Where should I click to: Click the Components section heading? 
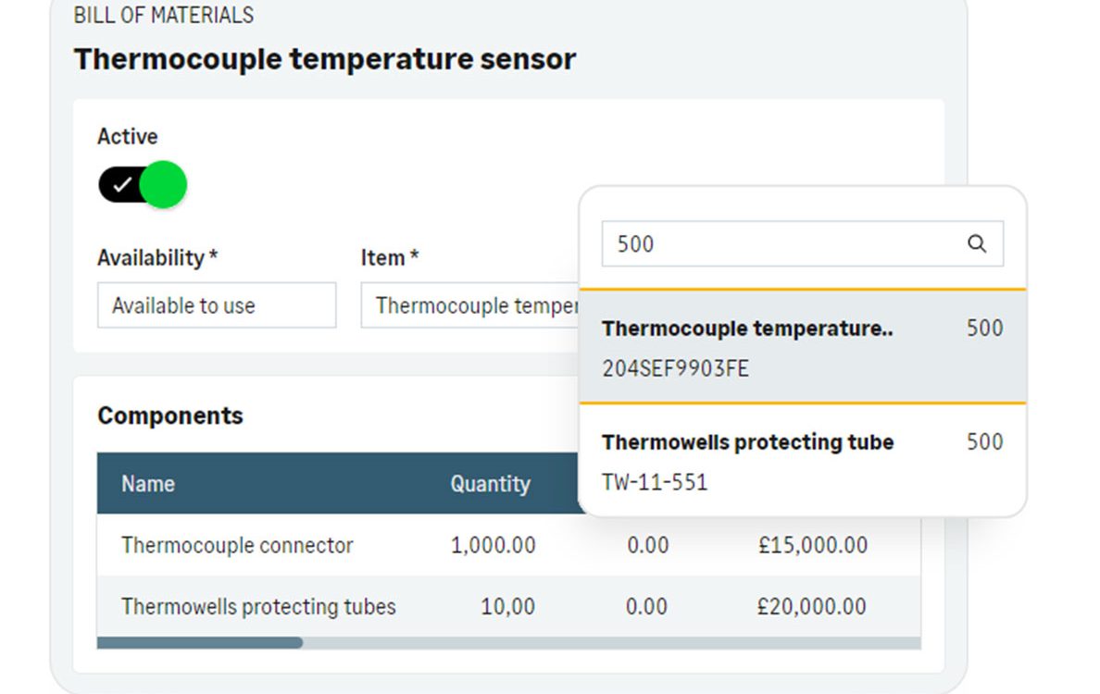pyautogui.click(x=170, y=415)
